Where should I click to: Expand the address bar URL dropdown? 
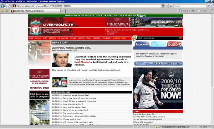pyautogui.click(x=162, y=6)
